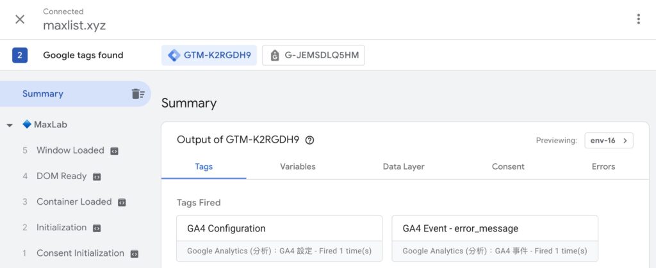Viewport: 656px width, 268px height.
Task: Click code icon next to DOM Ready
Action: click(x=97, y=177)
